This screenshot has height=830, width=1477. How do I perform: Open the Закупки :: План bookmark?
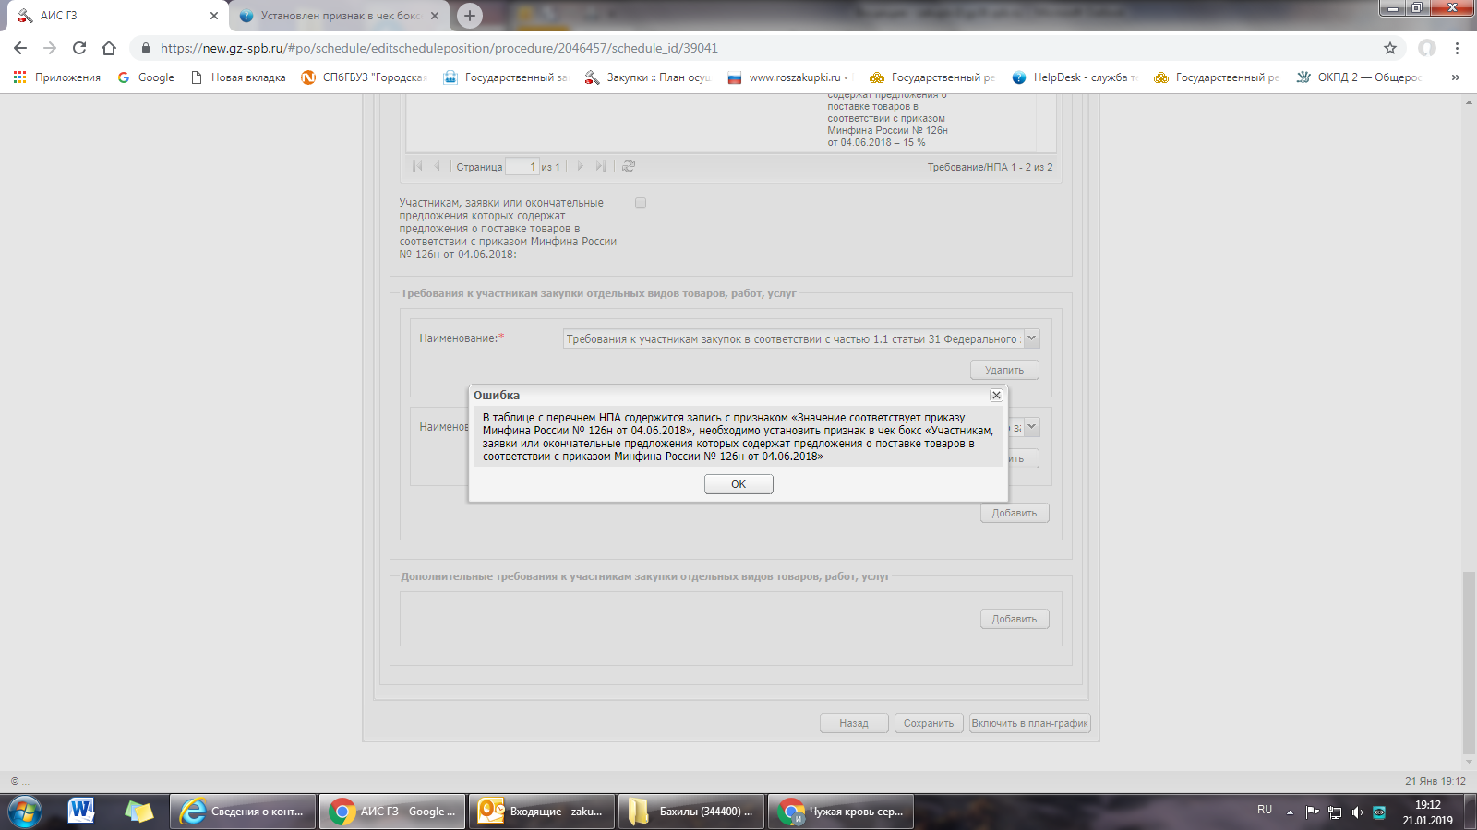click(x=648, y=77)
